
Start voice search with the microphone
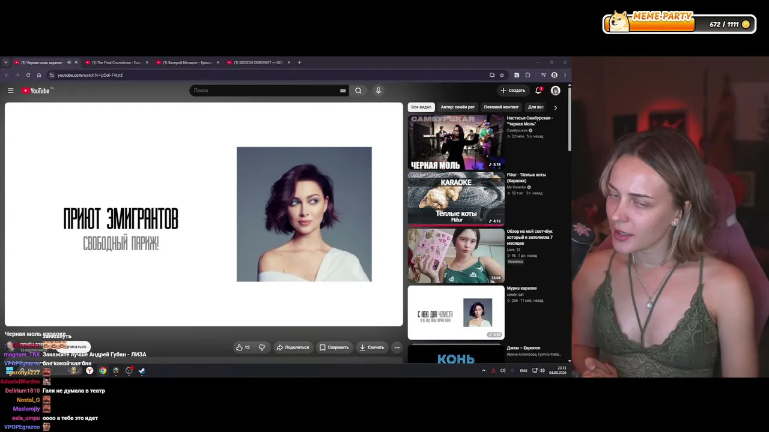[x=378, y=91]
